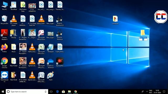This screenshot has width=168, height=94.
Task: Show hidden system tray icons
Action: pyautogui.click(x=147, y=92)
